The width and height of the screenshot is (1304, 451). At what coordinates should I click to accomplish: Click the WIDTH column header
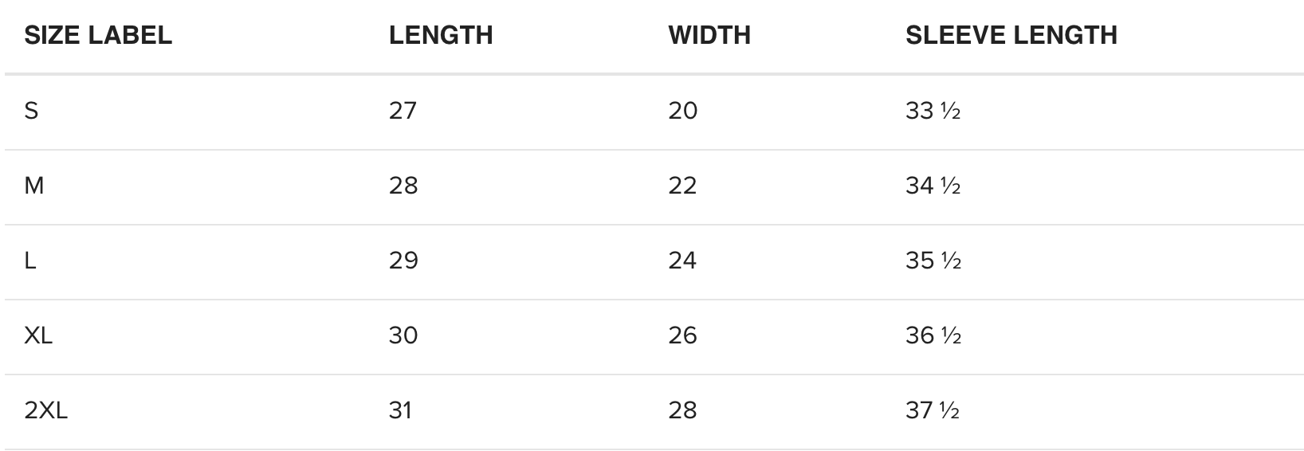pyautogui.click(x=709, y=35)
